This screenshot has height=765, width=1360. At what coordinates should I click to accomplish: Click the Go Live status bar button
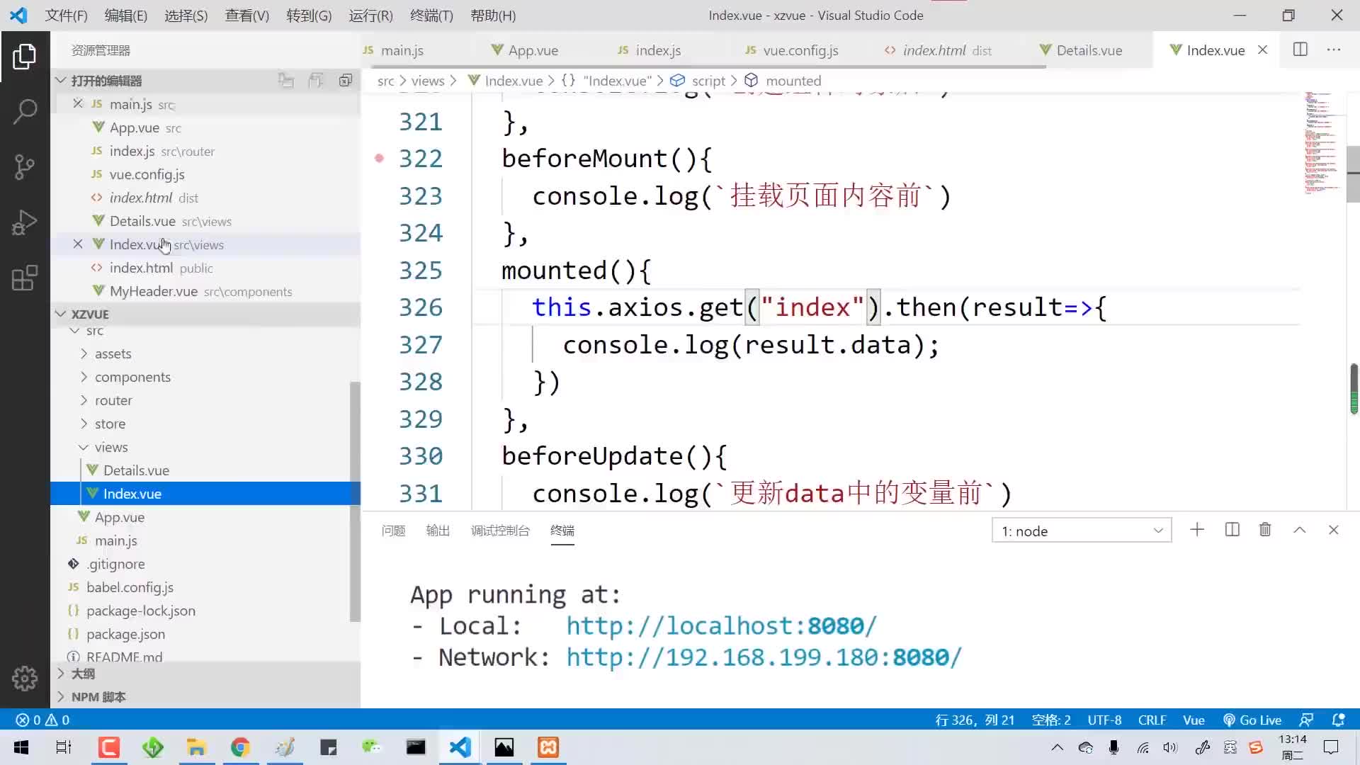click(x=1260, y=719)
